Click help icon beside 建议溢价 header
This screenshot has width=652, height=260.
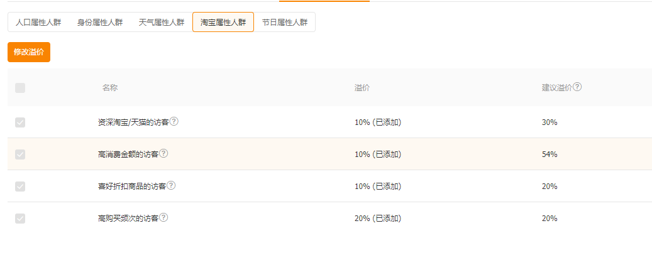577,87
